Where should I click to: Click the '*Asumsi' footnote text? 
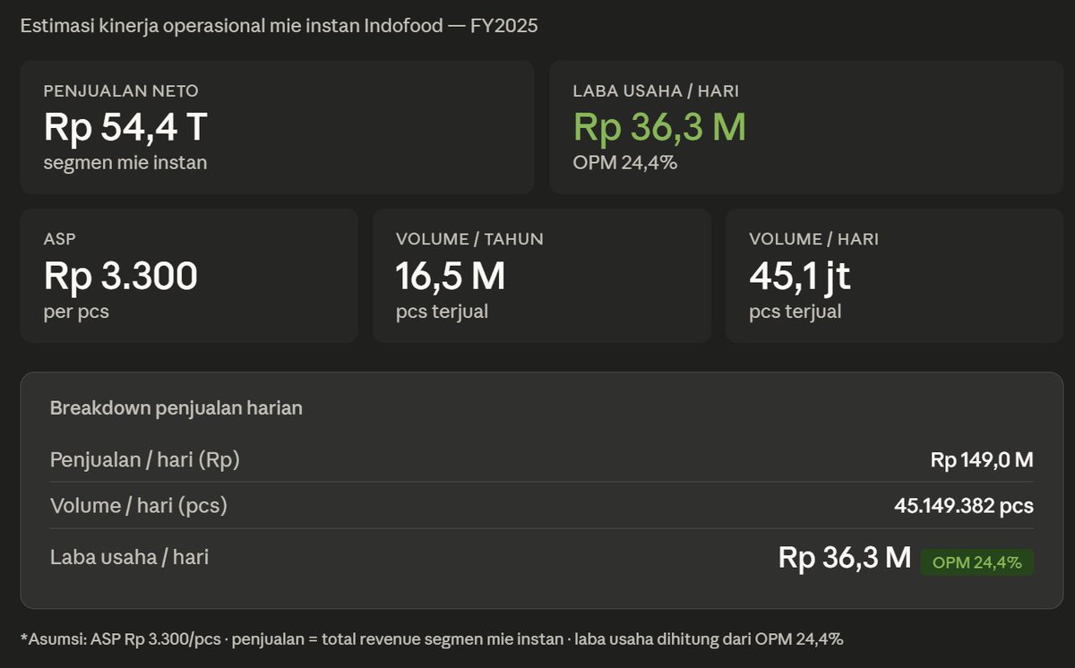click(x=432, y=639)
